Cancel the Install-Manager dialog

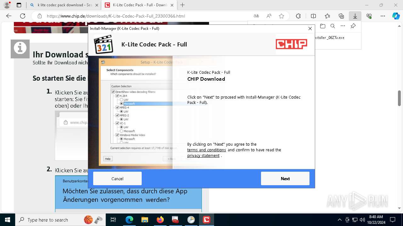(117, 179)
